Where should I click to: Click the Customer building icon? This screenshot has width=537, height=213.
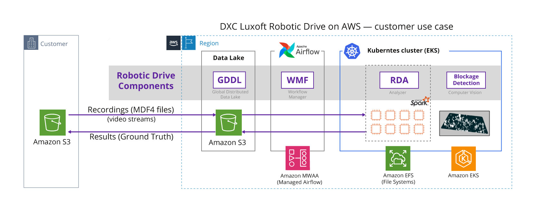tap(31, 43)
